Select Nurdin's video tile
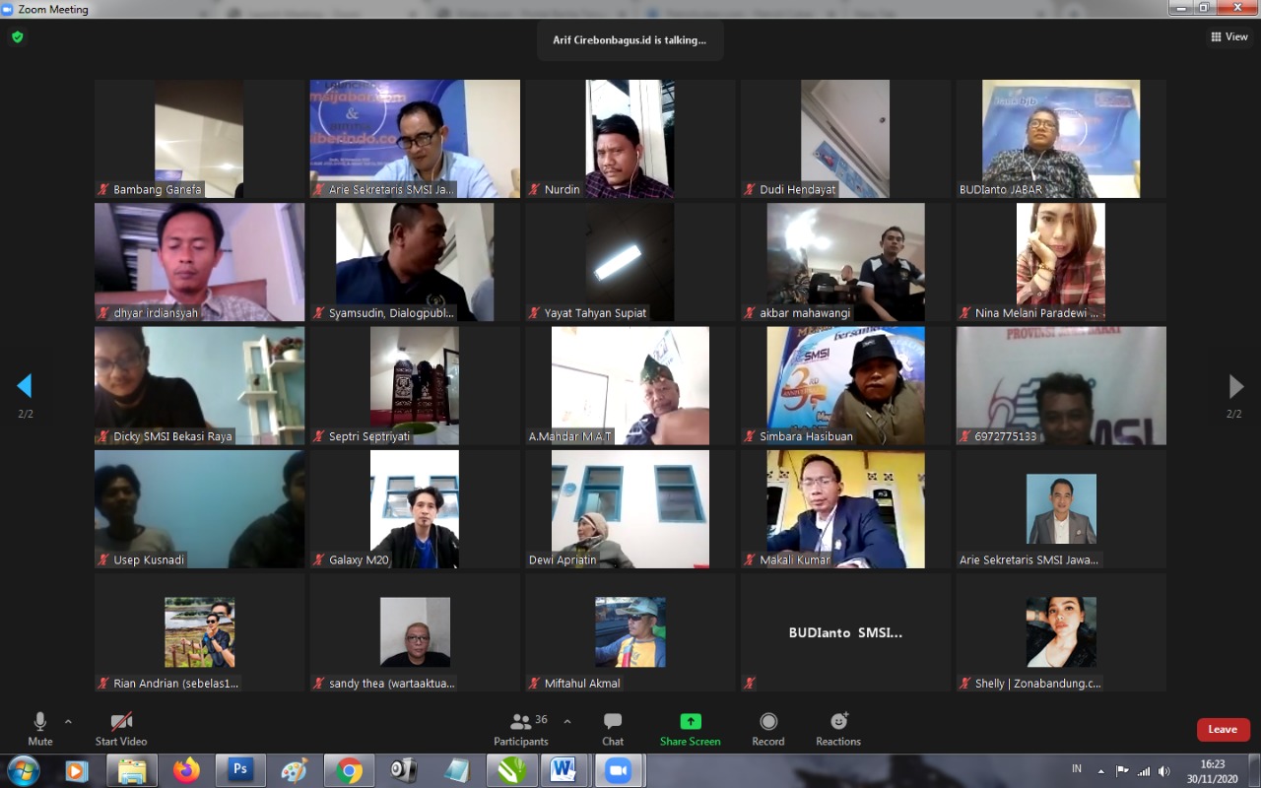Image resolution: width=1261 pixels, height=788 pixels. click(630, 139)
